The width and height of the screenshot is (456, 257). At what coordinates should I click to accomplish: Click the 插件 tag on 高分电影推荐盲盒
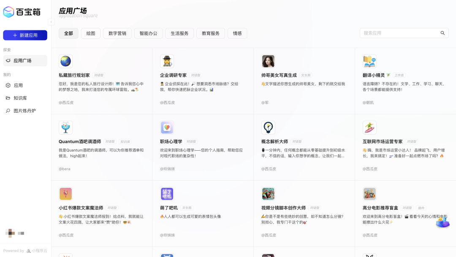(x=421, y=208)
